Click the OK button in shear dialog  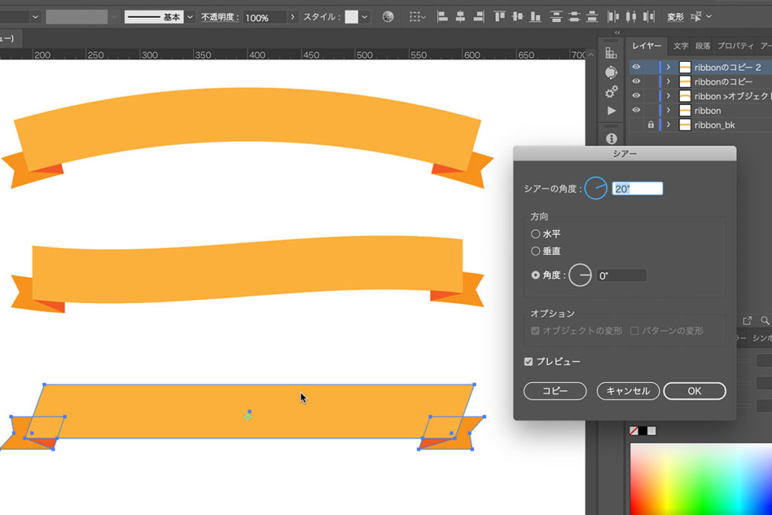pyautogui.click(x=694, y=391)
